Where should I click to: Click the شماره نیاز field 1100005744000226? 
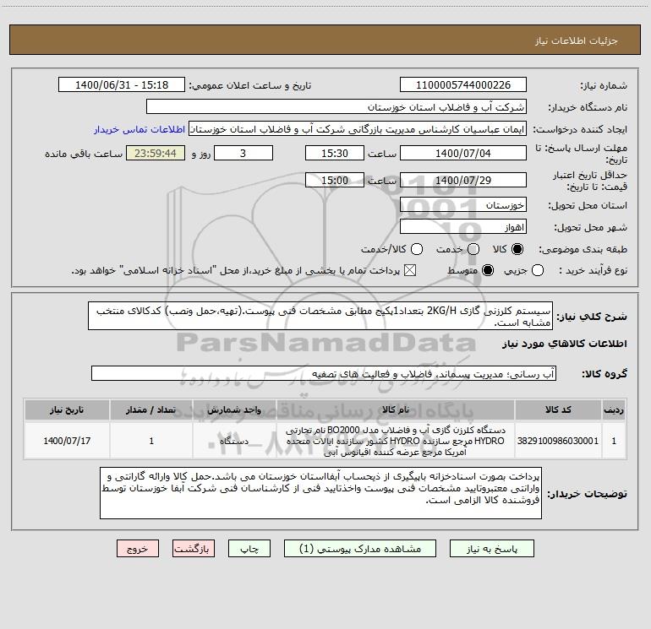pos(463,85)
